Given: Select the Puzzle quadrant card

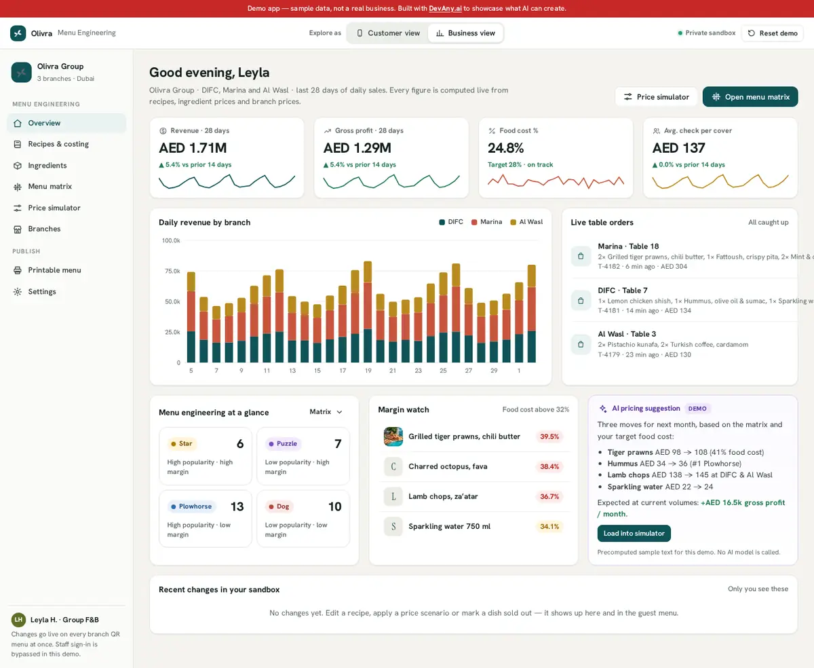Looking at the screenshot, I should (303, 456).
